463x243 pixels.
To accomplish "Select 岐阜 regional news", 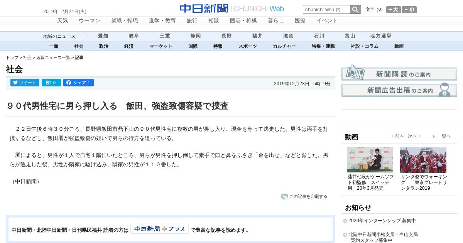I will (134, 36).
